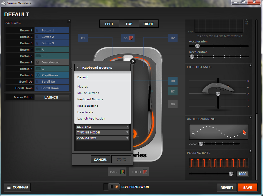The height and width of the screenshot is (196, 263).
Task: Expand the COMMANDS key group
Action: (102, 138)
